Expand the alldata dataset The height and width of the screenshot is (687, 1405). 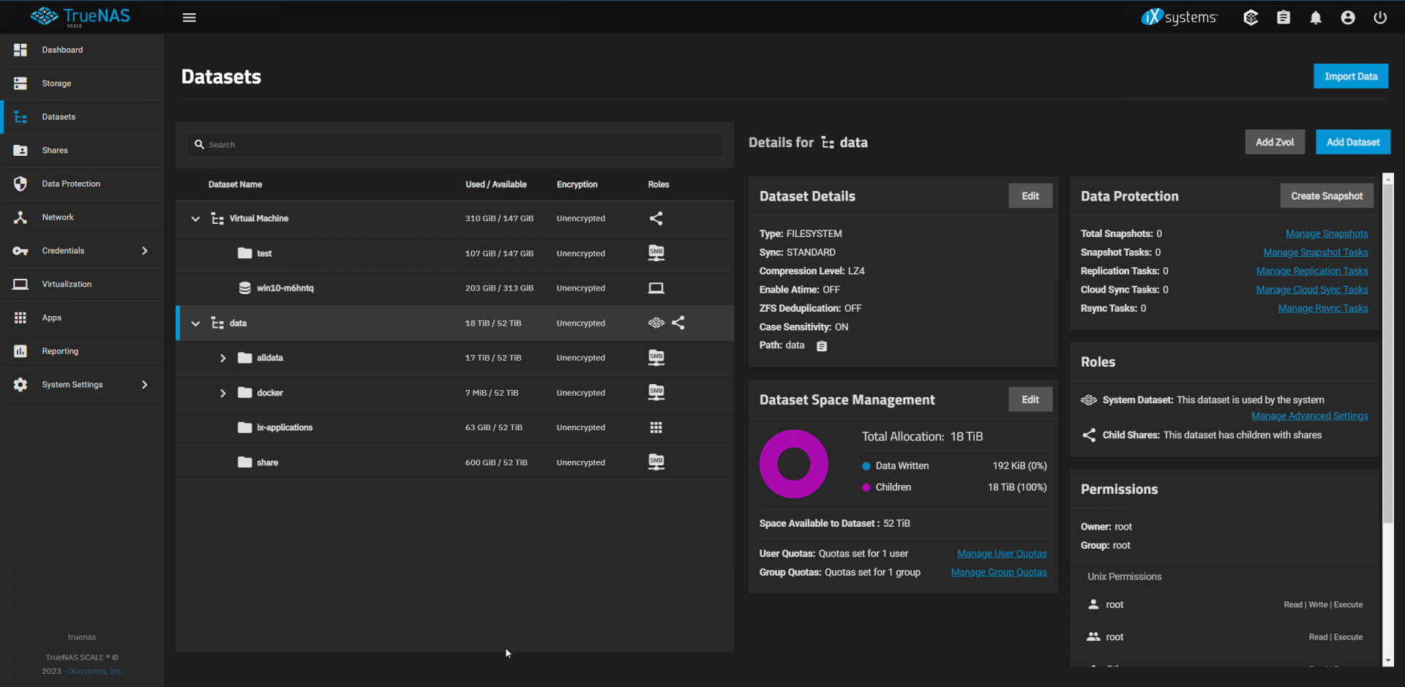pyautogui.click(x=223, y=358)
